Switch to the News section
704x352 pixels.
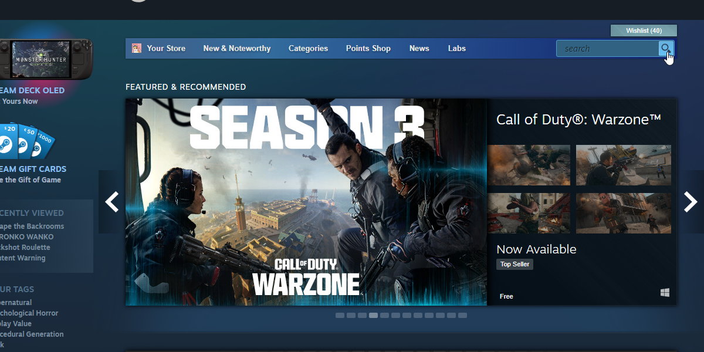(x=419, y=49)
